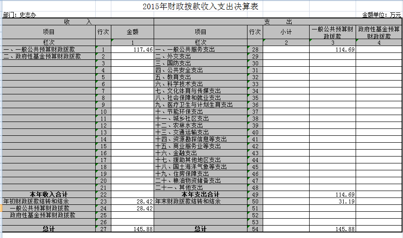Select the cell 十九、住房保障支出
Screen dimensions: 403x238
click(201, 174)
